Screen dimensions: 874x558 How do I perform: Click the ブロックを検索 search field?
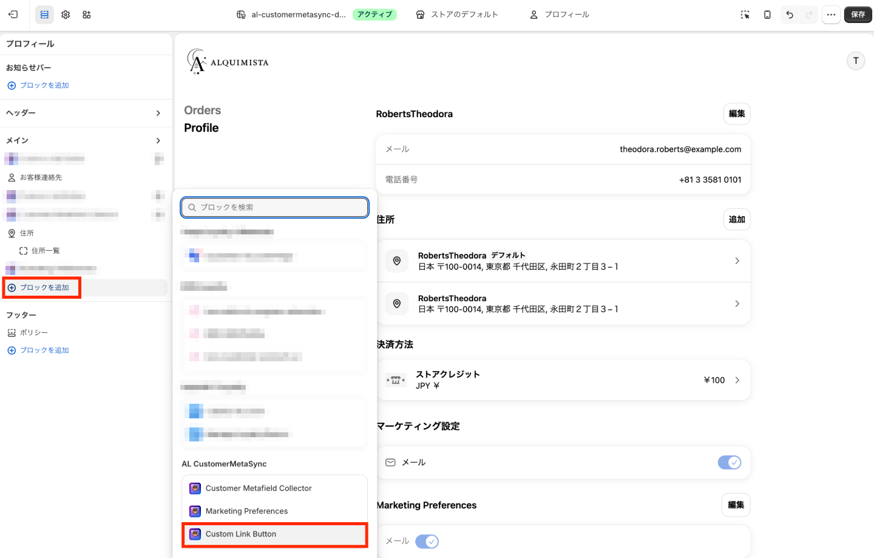[x=274, y=207]
